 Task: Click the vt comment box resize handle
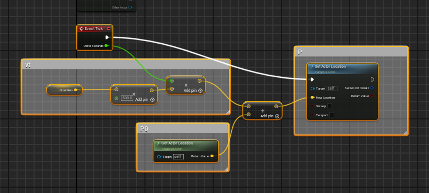tap(228, 112)
